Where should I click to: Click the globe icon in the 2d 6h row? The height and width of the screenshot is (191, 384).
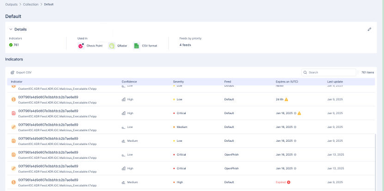[x=14, y=99]
